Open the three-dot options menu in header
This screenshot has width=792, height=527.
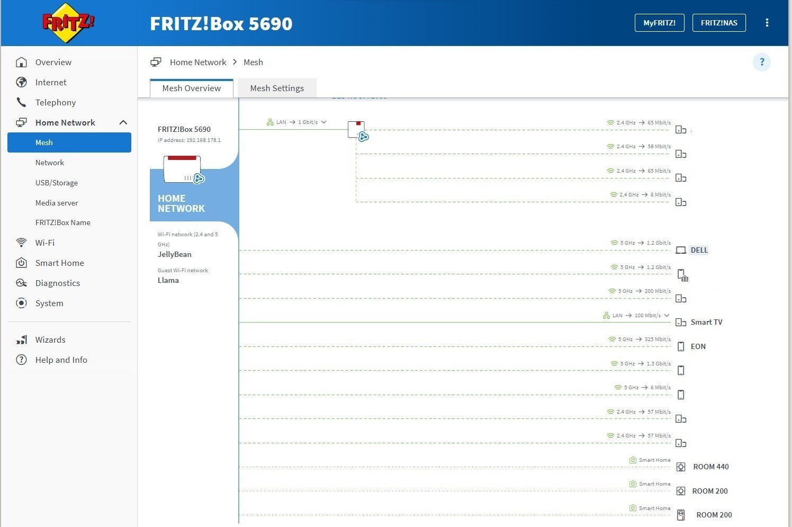[767, 23]
